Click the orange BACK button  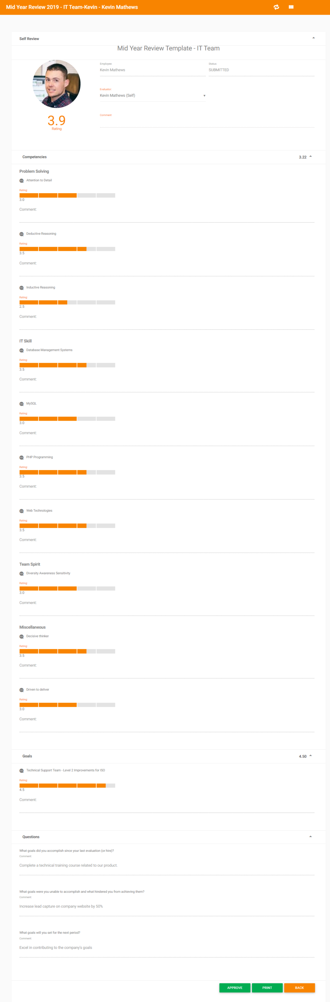point(299,988)
